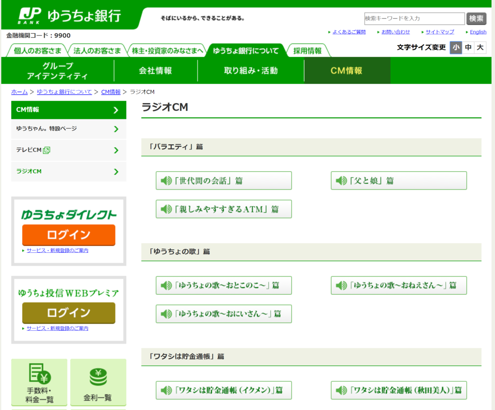Screen dimensions: 495x410
Task: Click orange ゆうちょダイレクト ログイン button
Action: coord(69,235)
